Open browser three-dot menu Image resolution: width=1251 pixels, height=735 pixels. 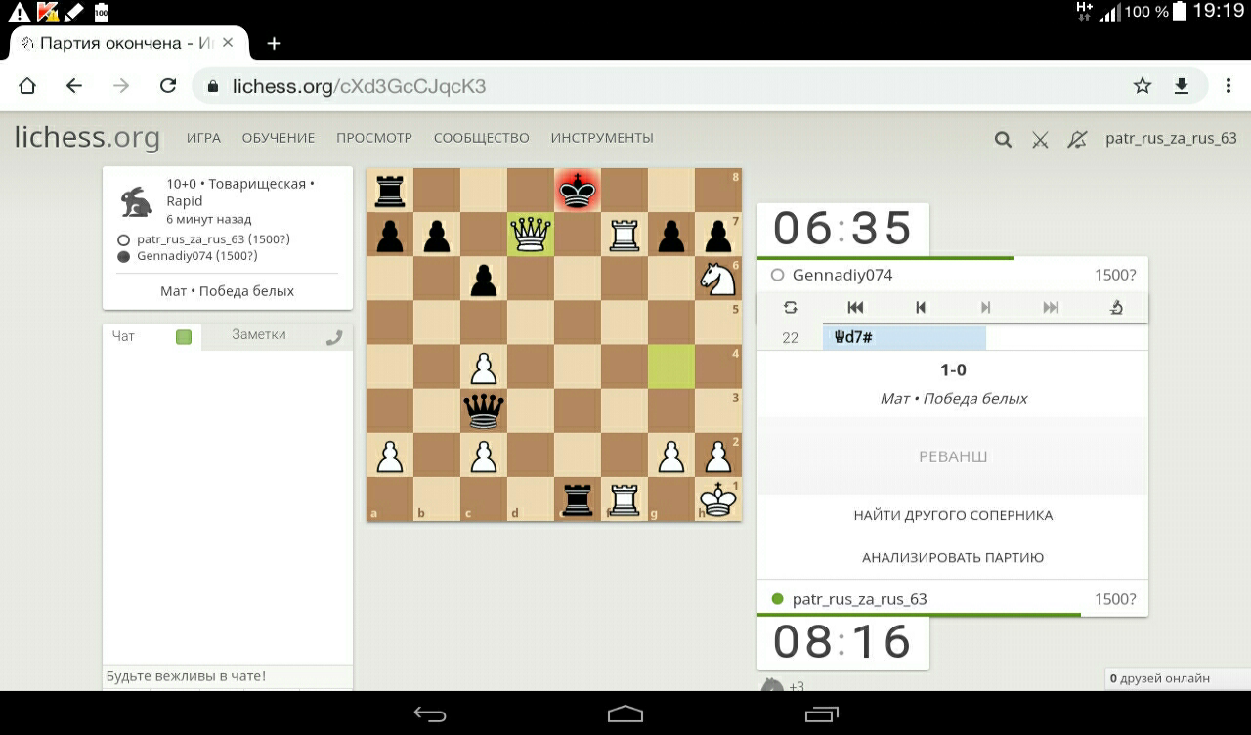1229,86
